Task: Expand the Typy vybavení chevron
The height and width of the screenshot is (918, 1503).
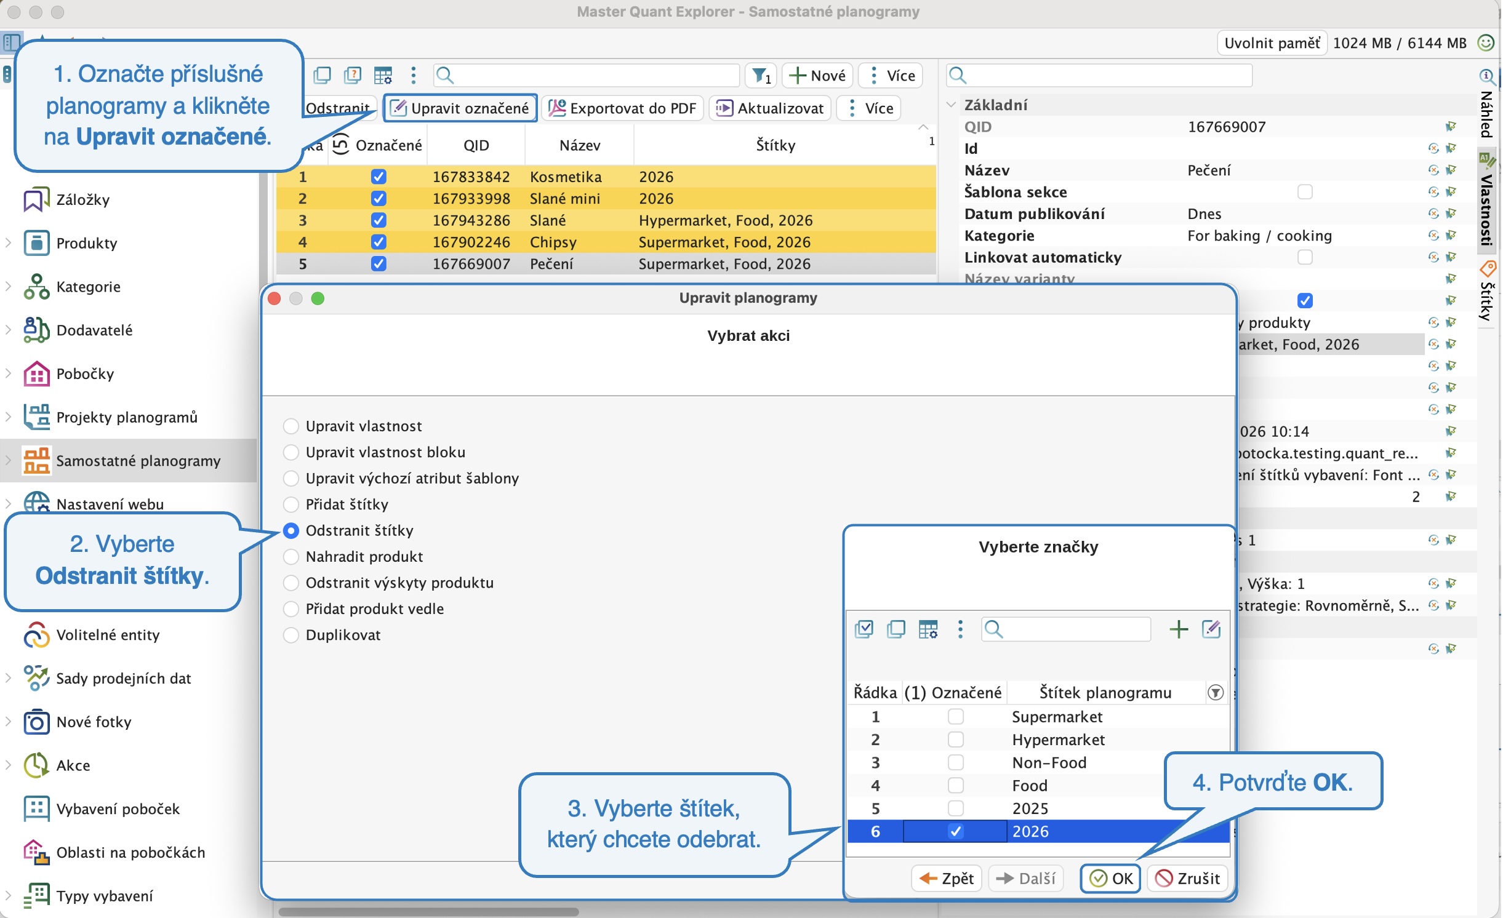Action: pos(8,896)
